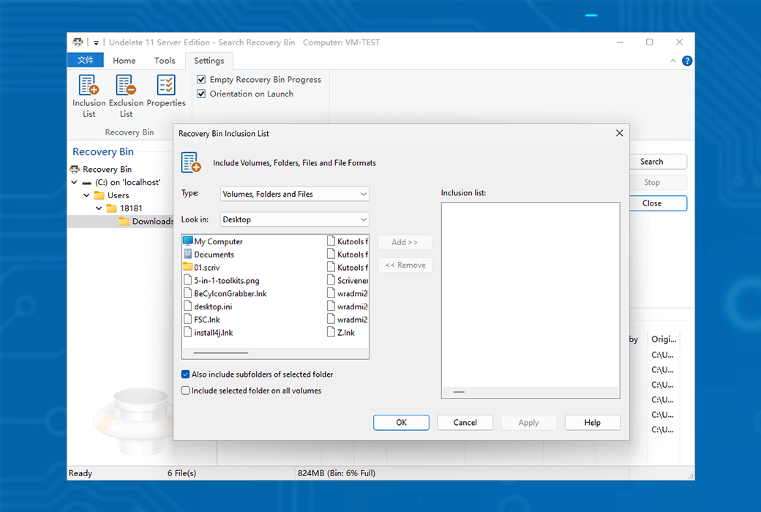The image size is (761, 512).
Task: Click the blue Help question mark icon
Action: tap(687, 61)
